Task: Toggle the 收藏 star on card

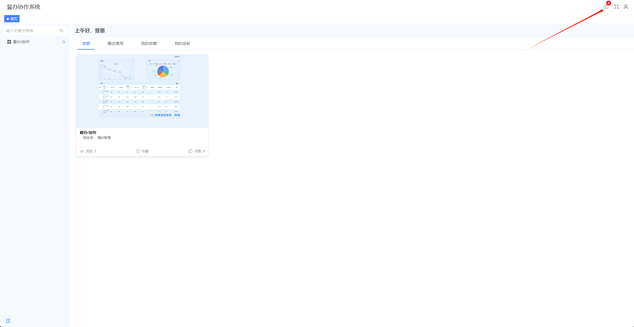Action: 138,151
